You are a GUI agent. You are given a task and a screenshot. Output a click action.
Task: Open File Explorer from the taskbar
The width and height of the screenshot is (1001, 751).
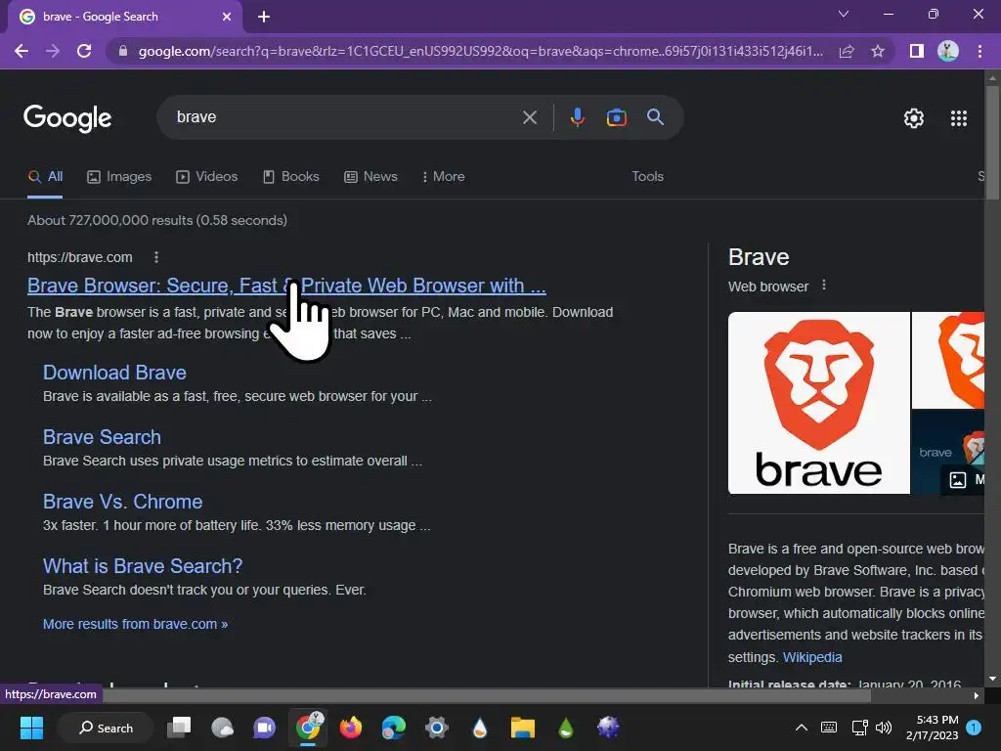(522, 728)
